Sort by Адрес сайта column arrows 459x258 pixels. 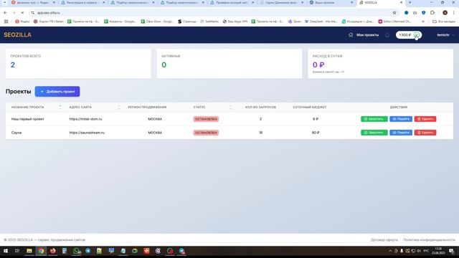119,107
